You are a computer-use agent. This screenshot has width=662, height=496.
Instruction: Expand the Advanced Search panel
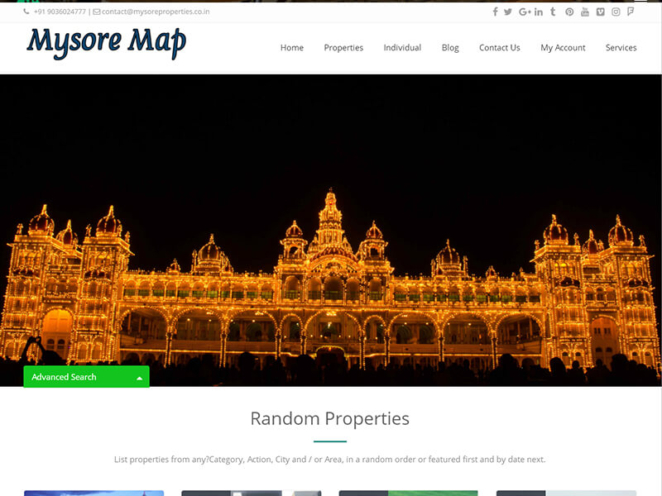[86, 377]
